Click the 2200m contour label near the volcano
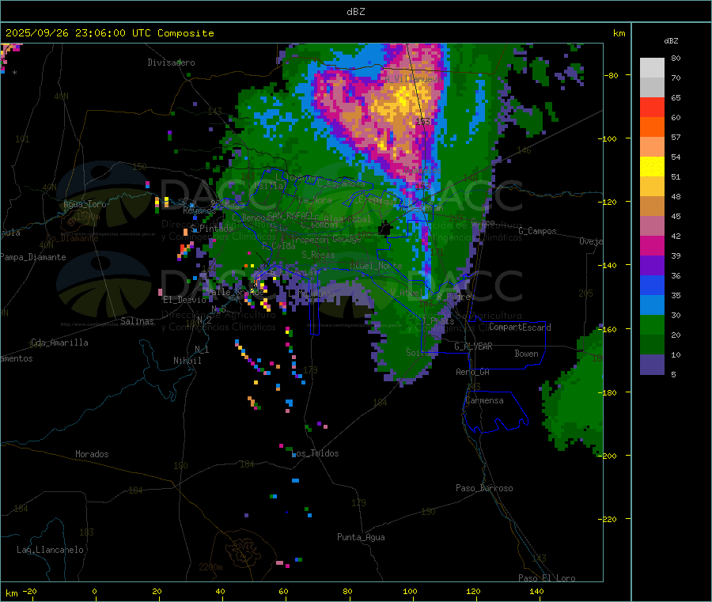Viewport: 712px width, 602px height. [x=210, y=567]
